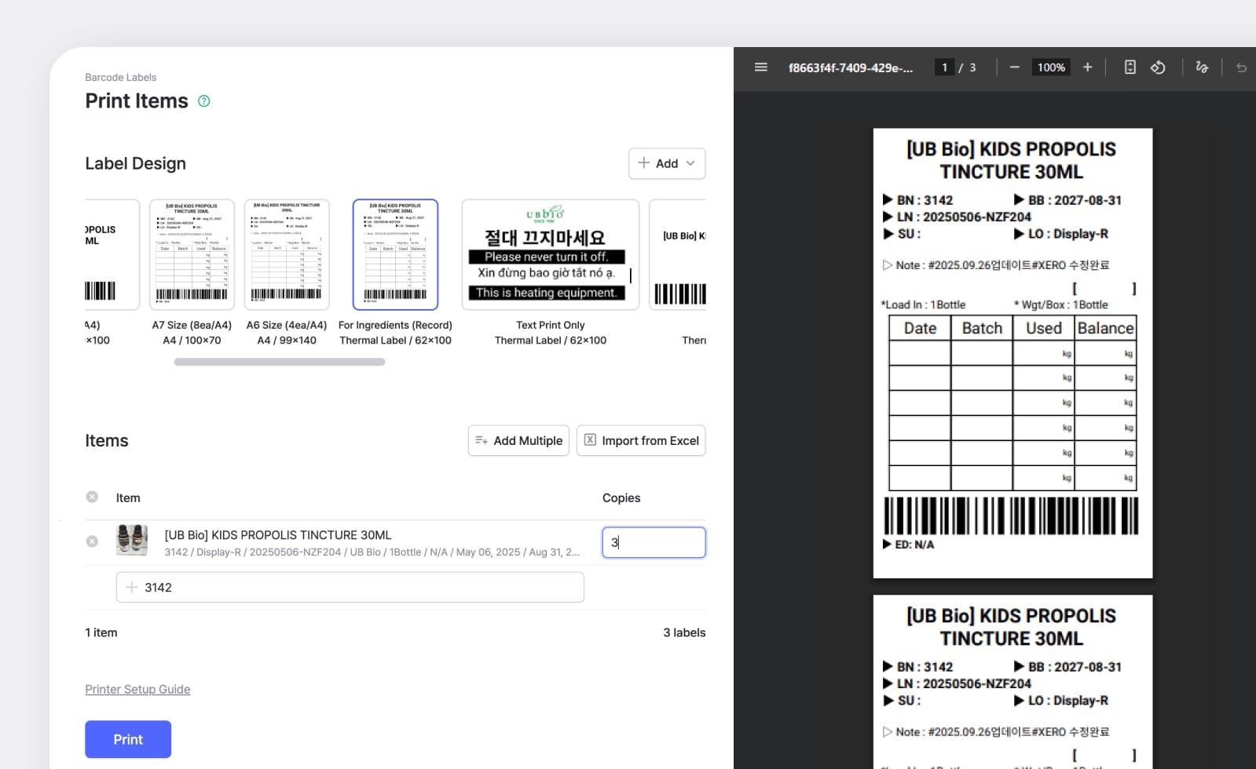Click the blue Print button
This screenshot has height=769, width=1256.
(128, 739)
